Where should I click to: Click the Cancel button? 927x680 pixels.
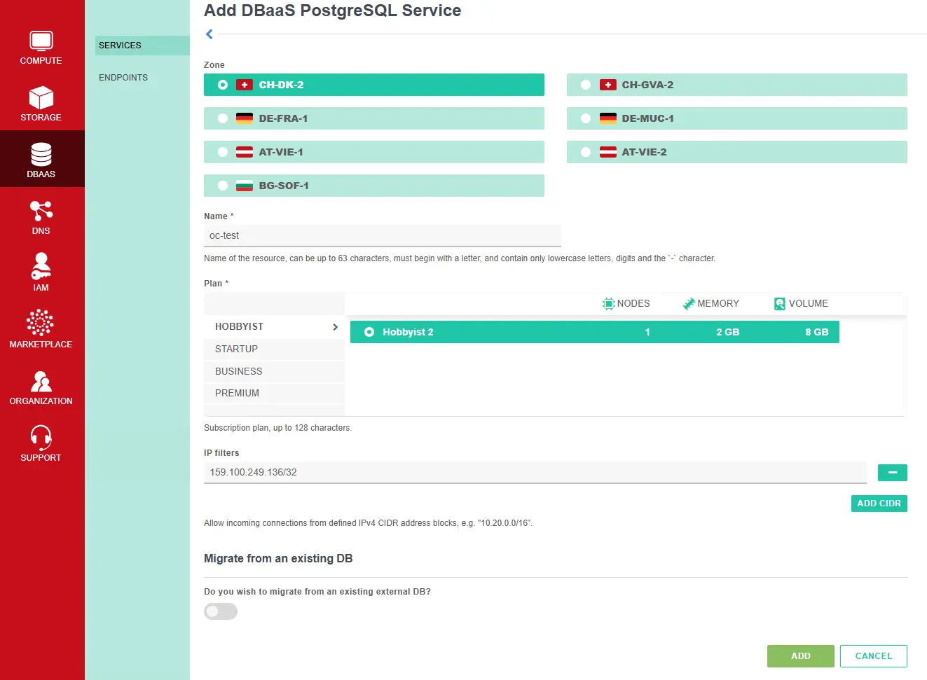[x=874, y=656]
